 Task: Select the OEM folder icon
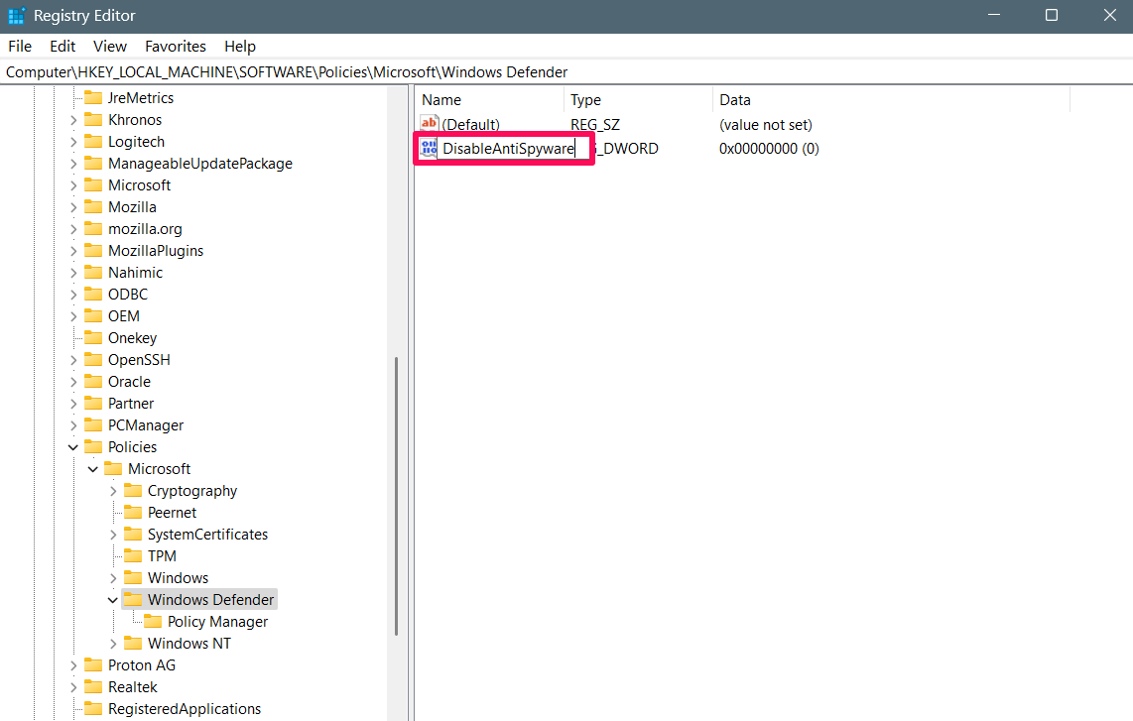[x=93, y=315]
